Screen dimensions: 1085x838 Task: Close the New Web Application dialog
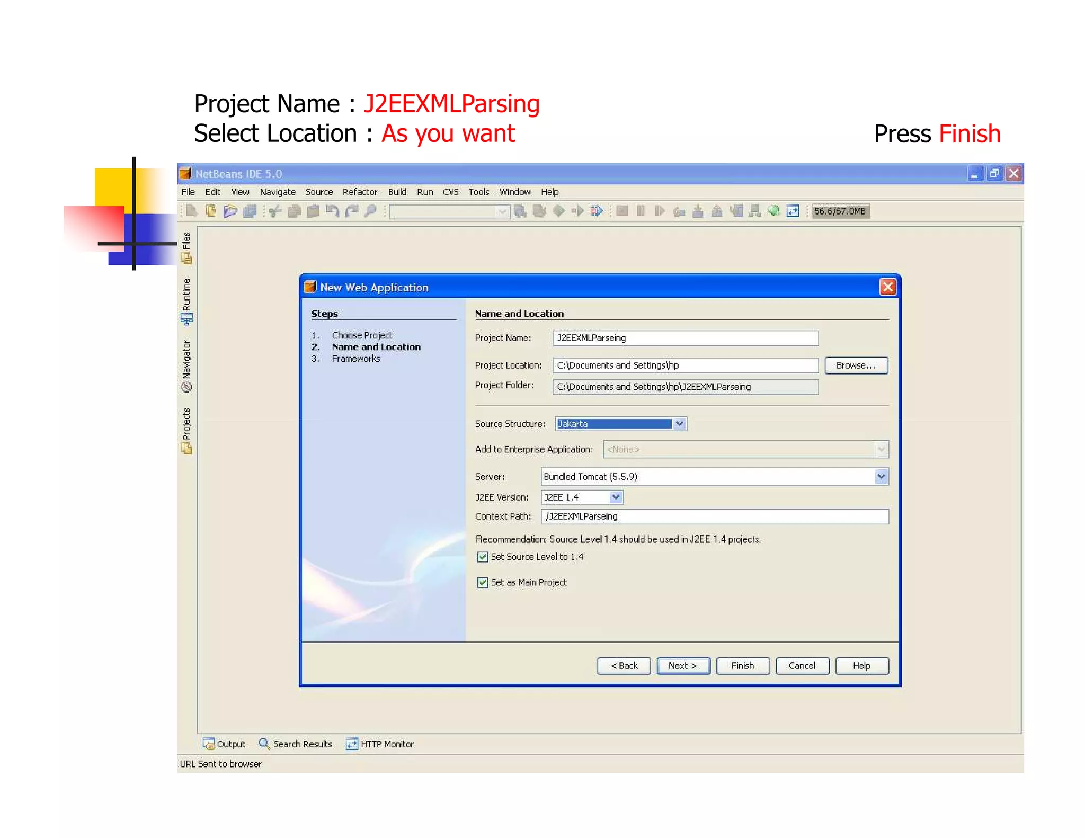coord(887,287)
